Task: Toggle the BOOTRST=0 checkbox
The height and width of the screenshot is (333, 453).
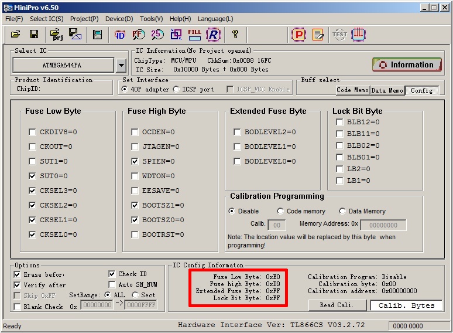Action: pos(135,235)
